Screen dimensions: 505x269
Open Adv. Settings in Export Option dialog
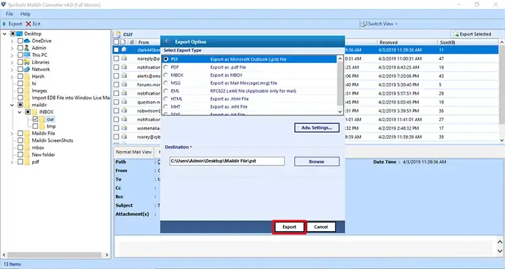(317, 128)
